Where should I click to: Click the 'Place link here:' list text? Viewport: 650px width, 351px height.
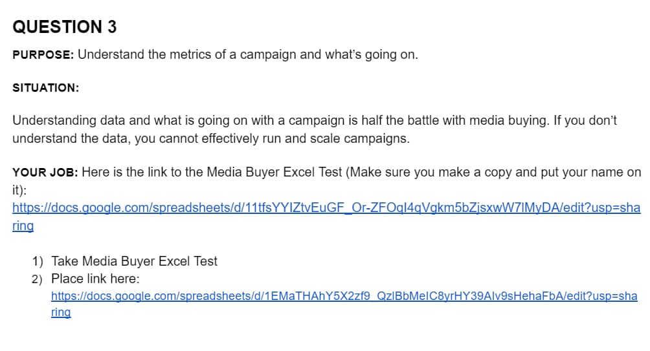[95, 279]
